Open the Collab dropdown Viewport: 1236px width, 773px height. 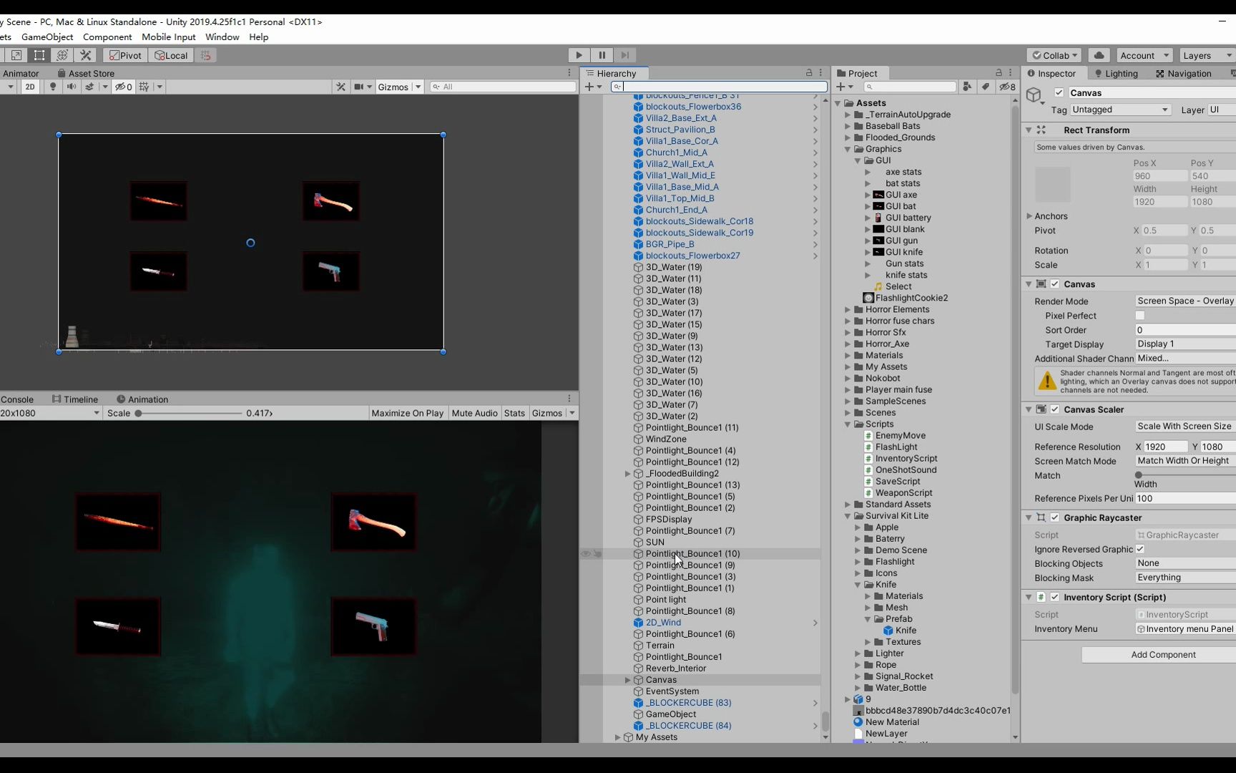point(1053,55)
